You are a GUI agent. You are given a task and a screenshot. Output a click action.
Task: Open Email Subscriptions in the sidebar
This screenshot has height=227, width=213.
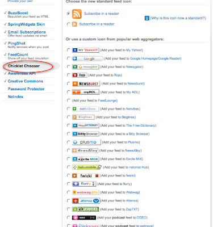tap(27, 32)
